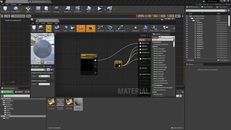Open the Lit view mode button in preview
The height and width of the screenshot is (130, 231).
(x=49, y=35)
